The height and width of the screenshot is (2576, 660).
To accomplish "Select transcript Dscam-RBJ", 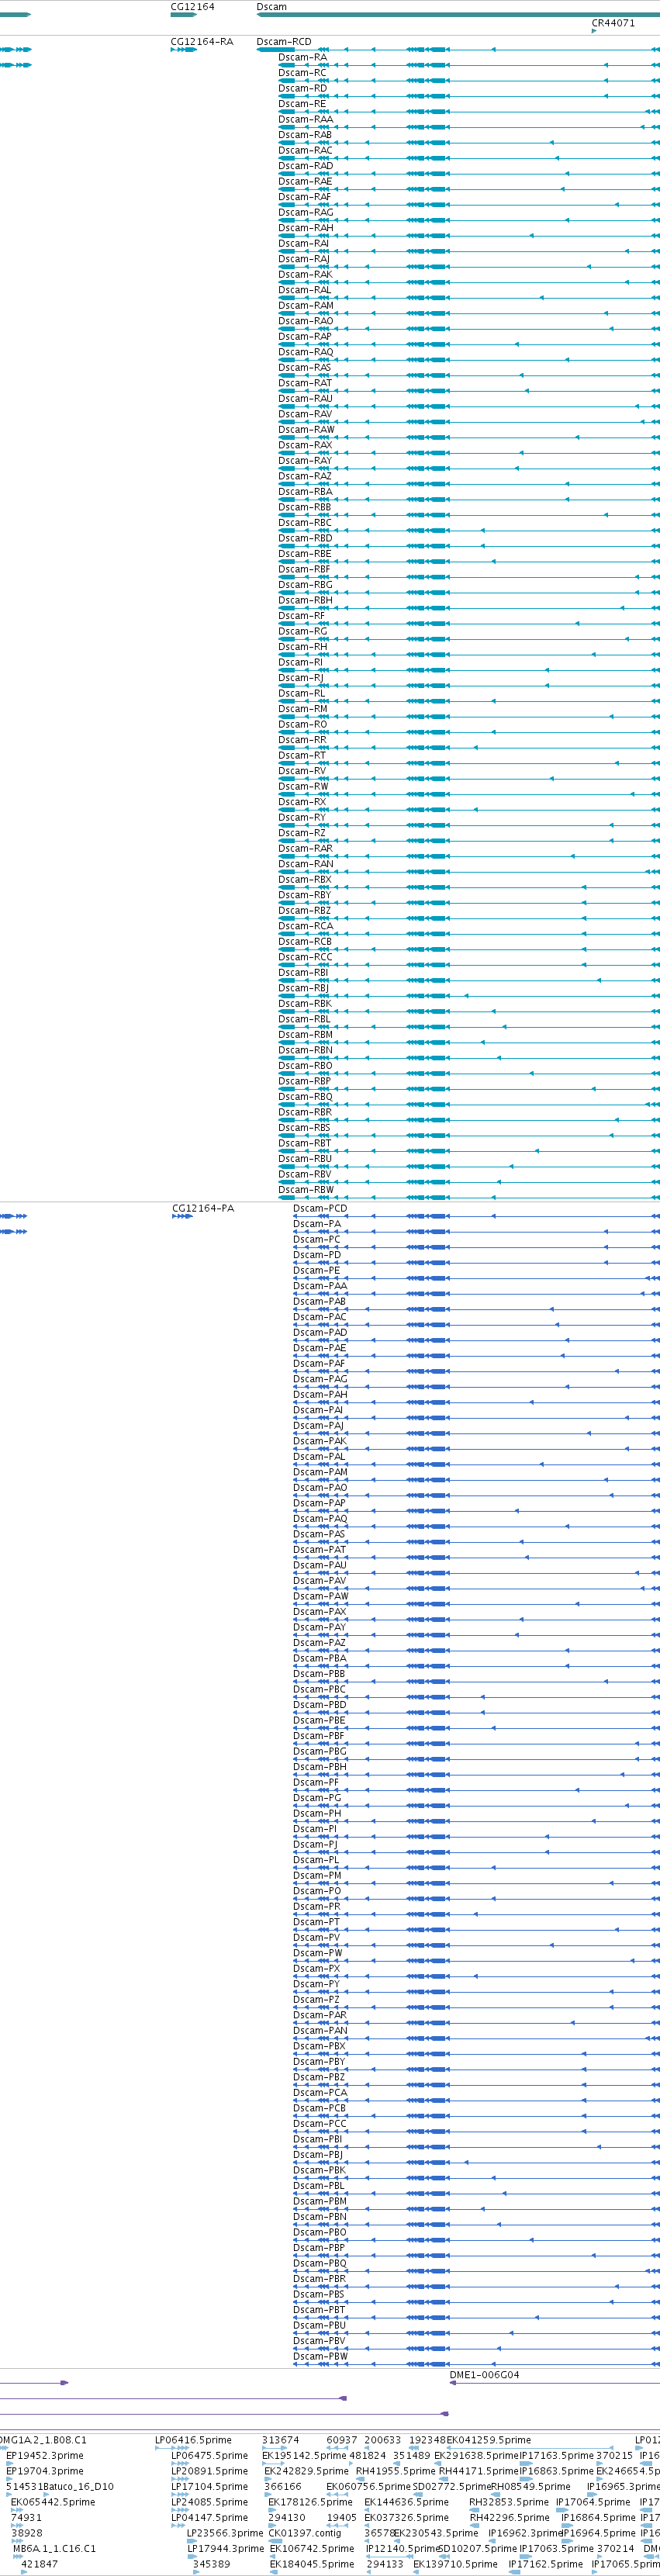I will 304,988.
